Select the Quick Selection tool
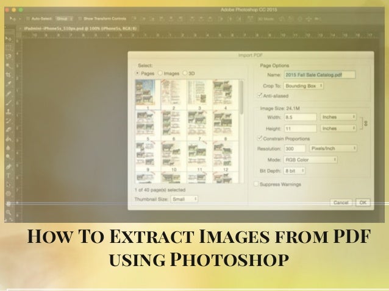The image size is (389, 291). (9, 65)
